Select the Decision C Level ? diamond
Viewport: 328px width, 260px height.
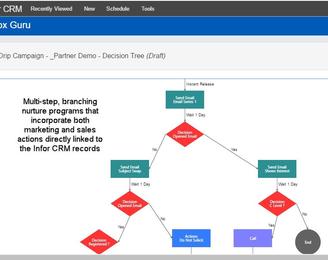click(277, 204)
